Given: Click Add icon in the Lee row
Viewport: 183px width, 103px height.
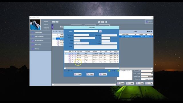Looking at the screenshot, I should [x=69, y=62].
